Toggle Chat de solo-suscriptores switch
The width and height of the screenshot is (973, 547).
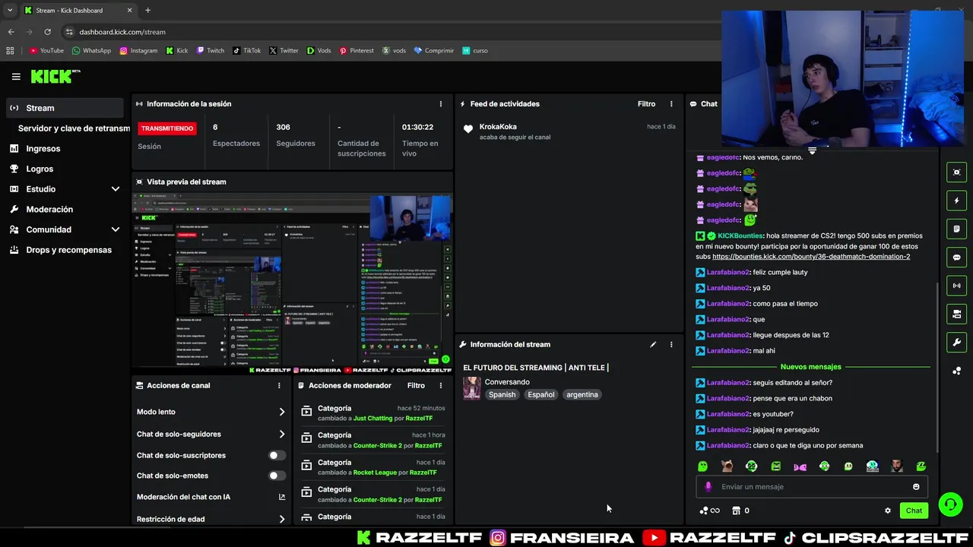277,455
